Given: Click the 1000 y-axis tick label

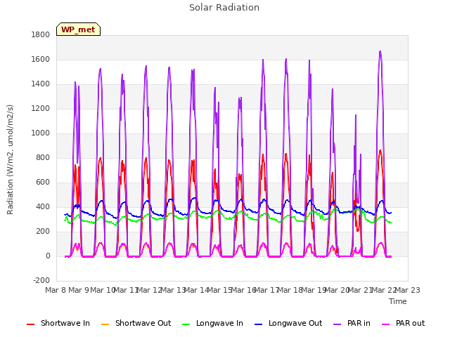Looking at the screenshot, I should tap(41, 133).
